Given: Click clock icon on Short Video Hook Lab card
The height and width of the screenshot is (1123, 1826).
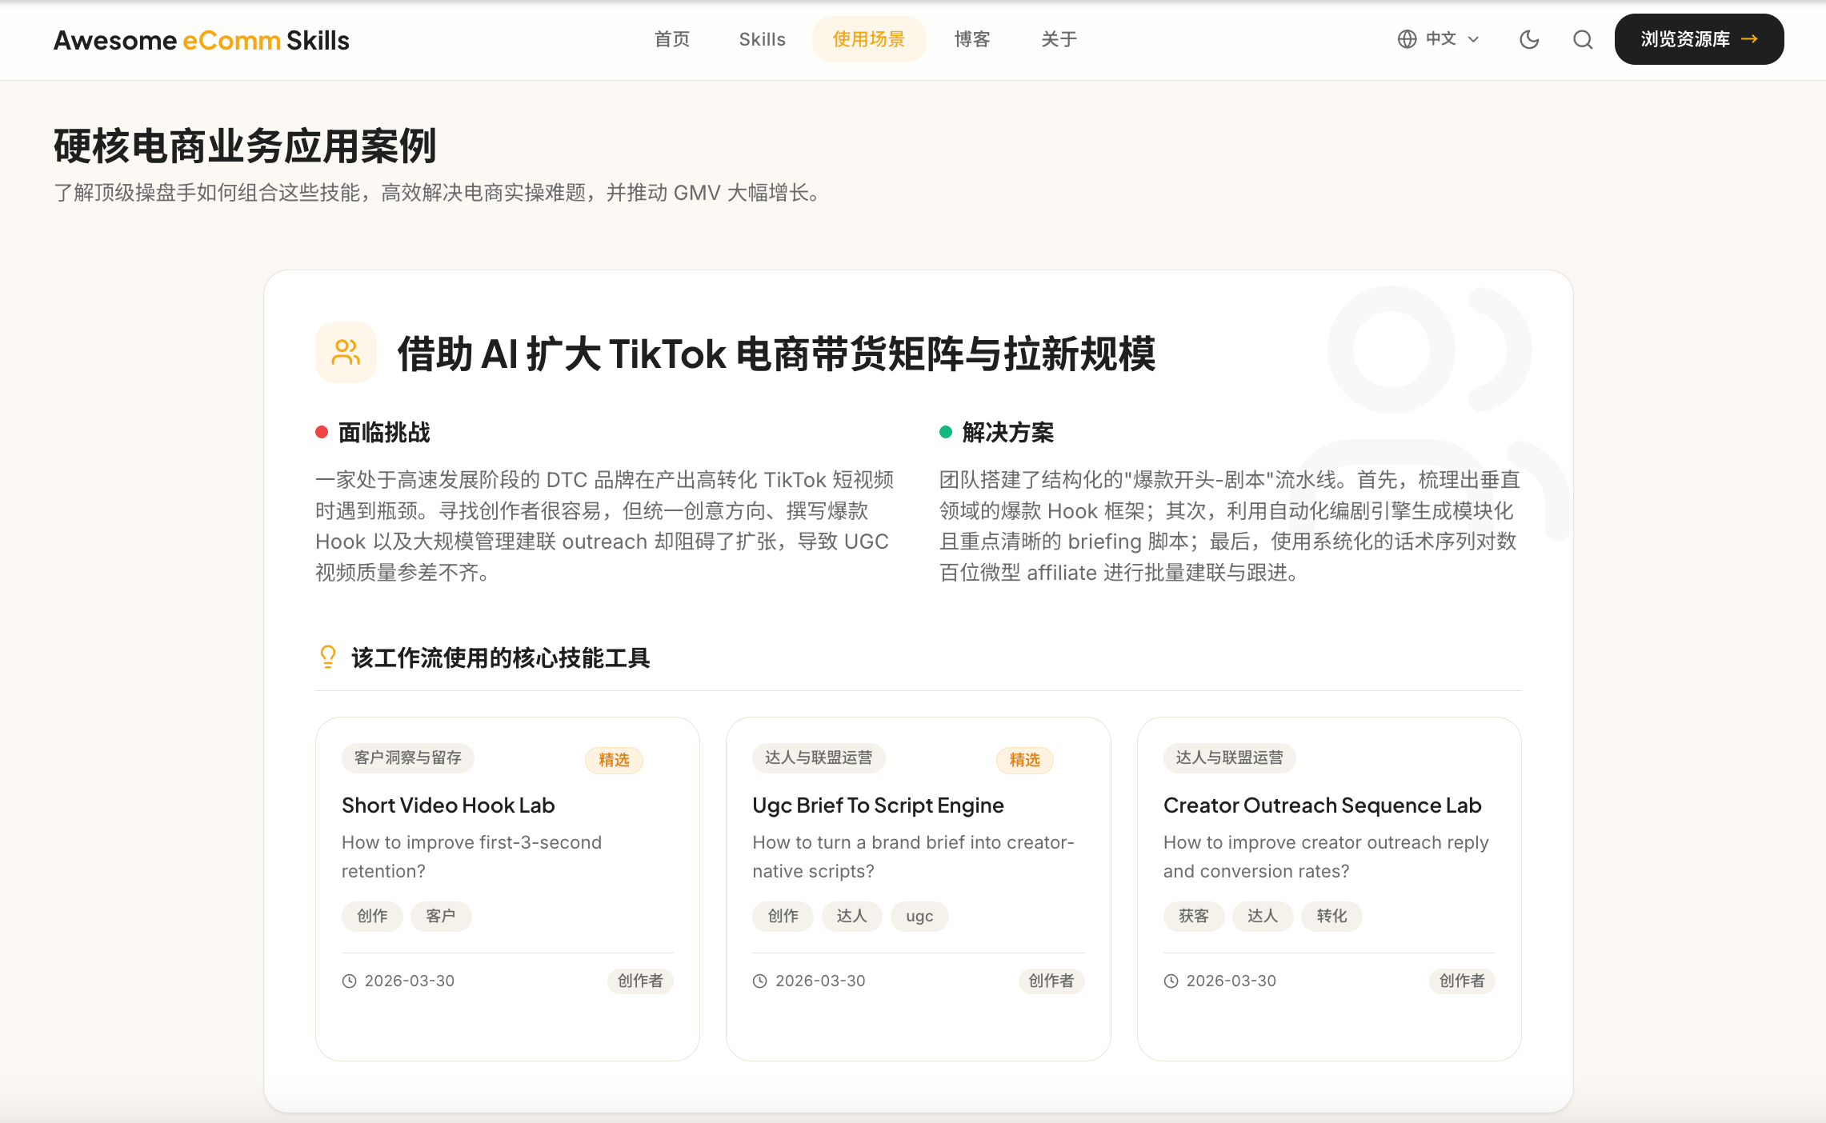Looking at the screenshot, I should (350, 981).
